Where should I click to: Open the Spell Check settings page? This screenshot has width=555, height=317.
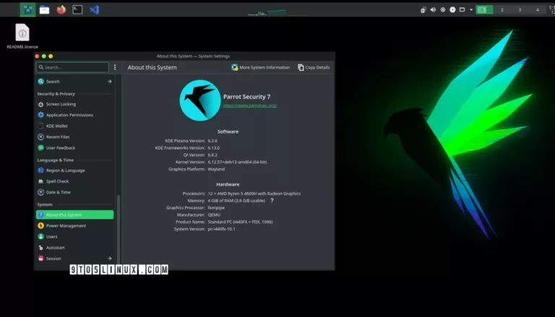(x=57, y=181)
